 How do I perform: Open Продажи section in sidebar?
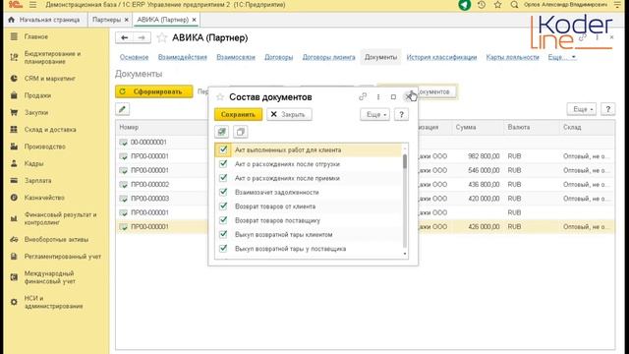point(37,95)
